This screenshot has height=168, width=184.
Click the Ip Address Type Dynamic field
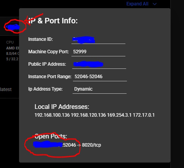pyautogui.click(x=99, y=89)
